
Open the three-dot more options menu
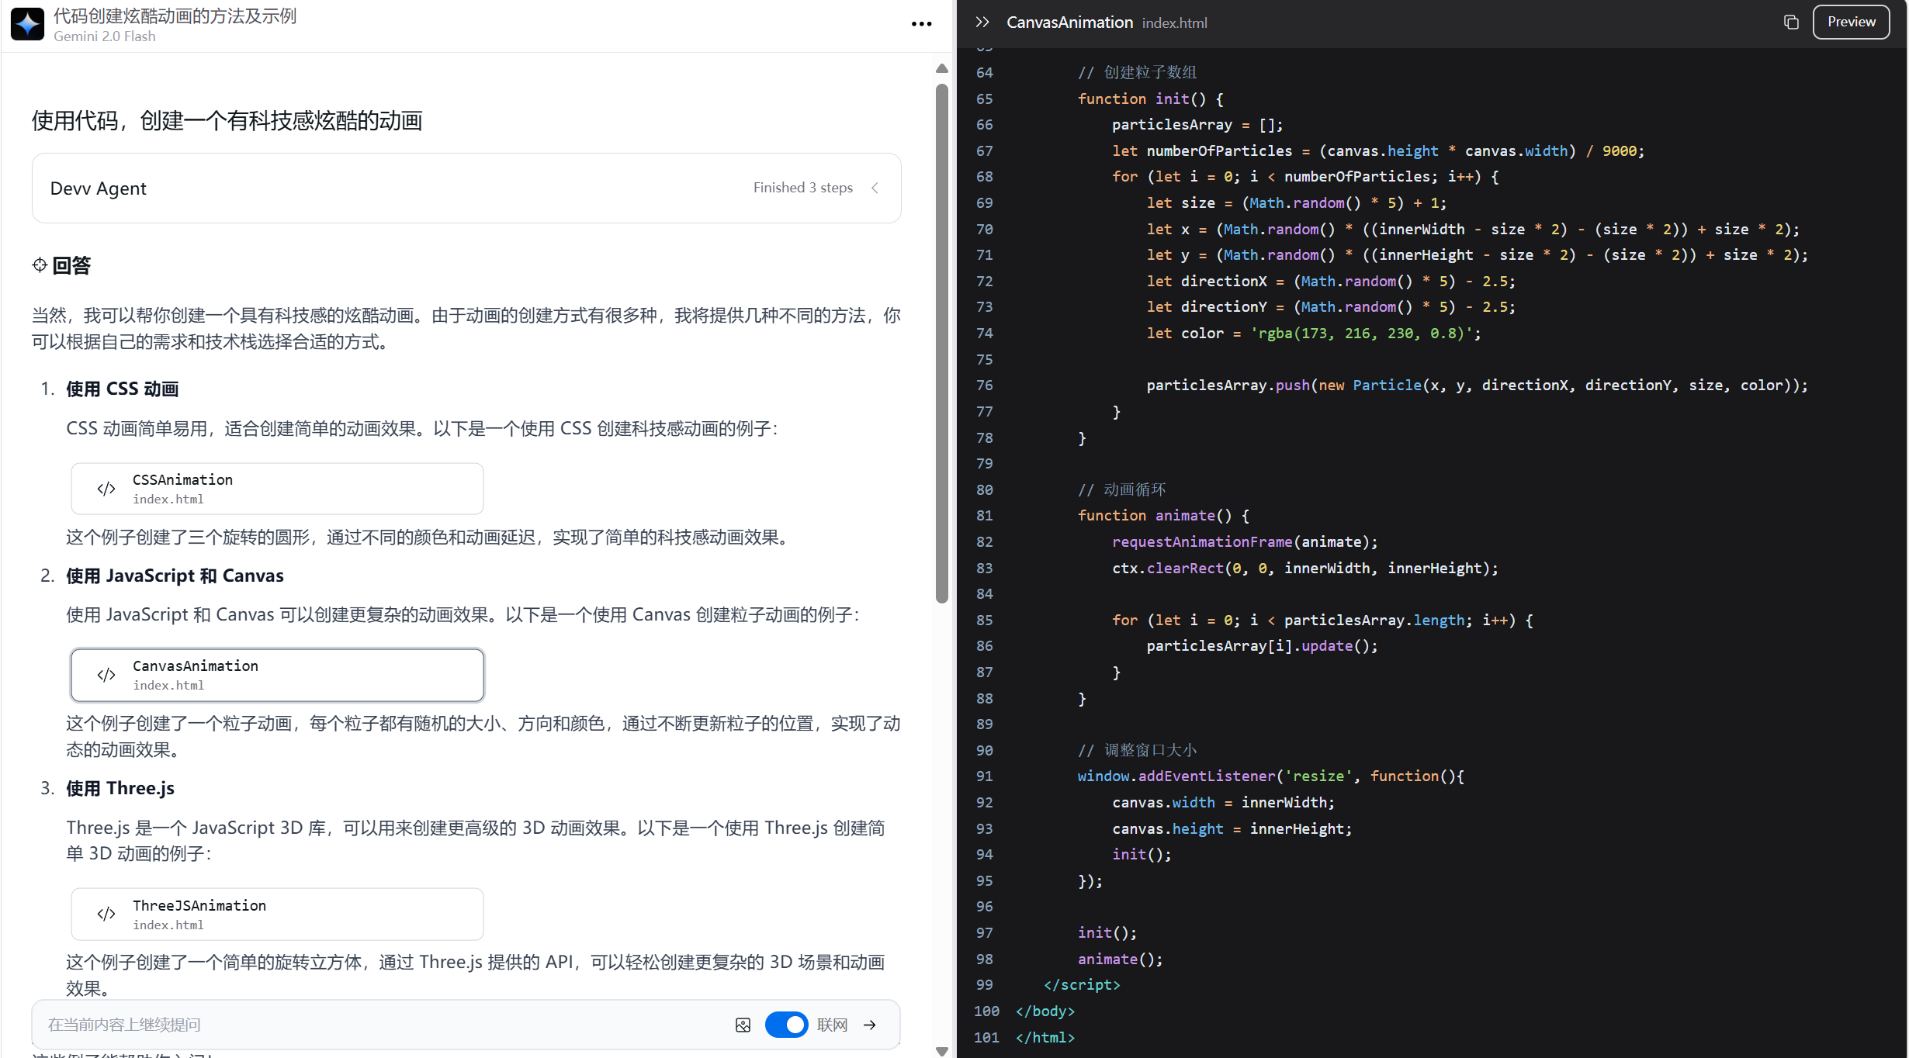921,24
